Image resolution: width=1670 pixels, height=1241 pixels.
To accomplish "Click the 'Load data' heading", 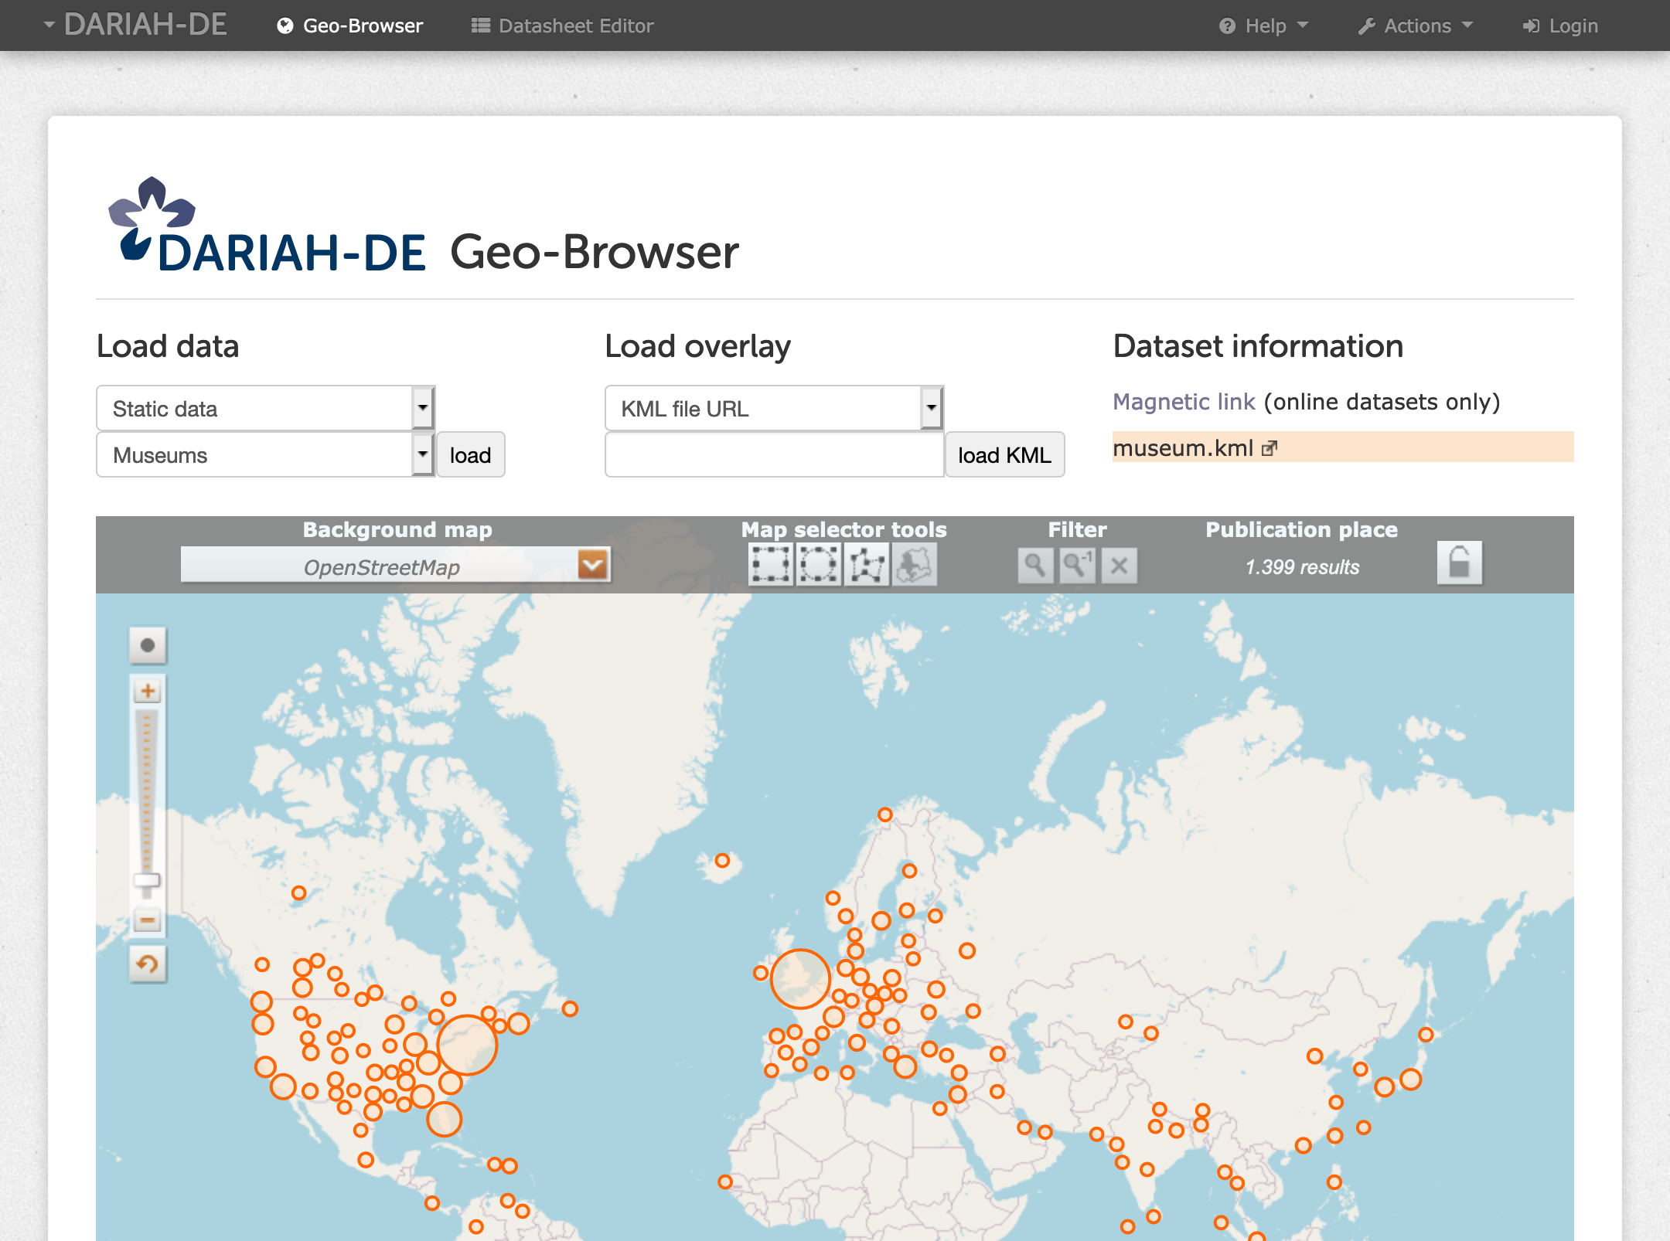I will tap(168, 346).
